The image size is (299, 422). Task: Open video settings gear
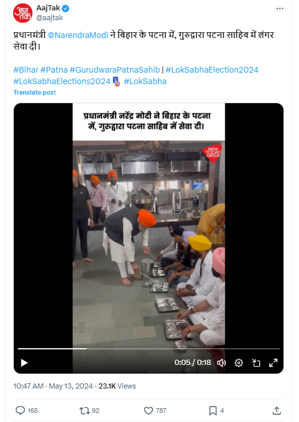(239, 363)
